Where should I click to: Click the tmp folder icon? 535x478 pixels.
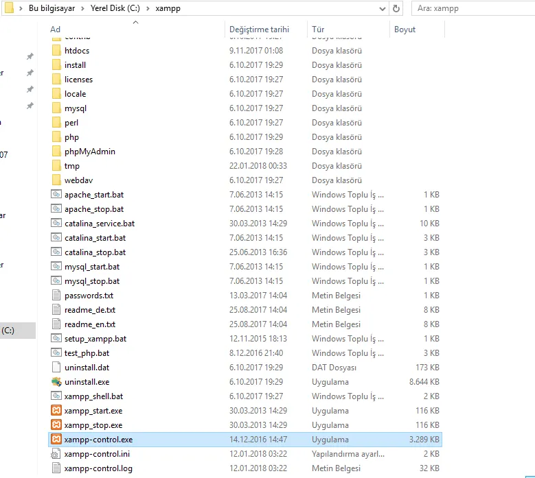click(56, 165)
